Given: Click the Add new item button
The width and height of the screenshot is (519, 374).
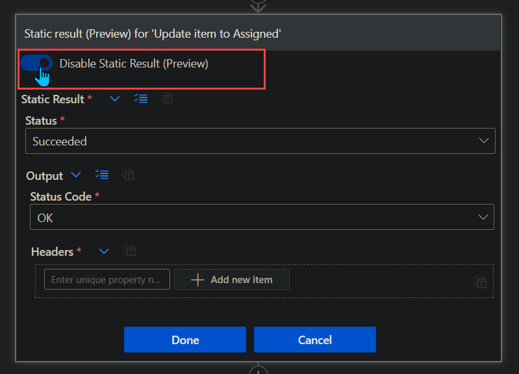Looking at the screenshot, I should (x=232, y=280).
